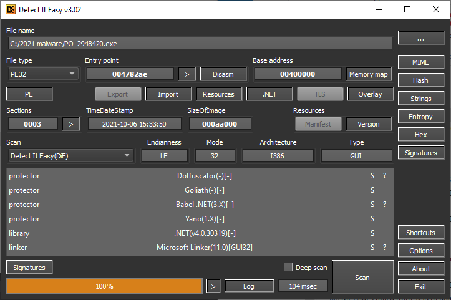Image resolution: width=451 pixels, height=300 pixels.
Task: Open the Memory map
Action: click(369, 74)
